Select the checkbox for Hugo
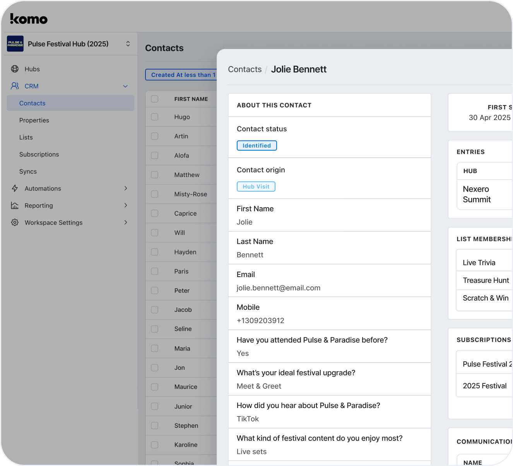Screen dimensions: 513x466 click(155, 117)
